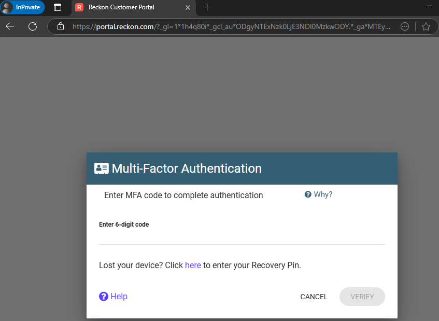The width and height of the screenshot is (439, 321).
Task: View site info via lock icon
Action: [x=61, y=26]
